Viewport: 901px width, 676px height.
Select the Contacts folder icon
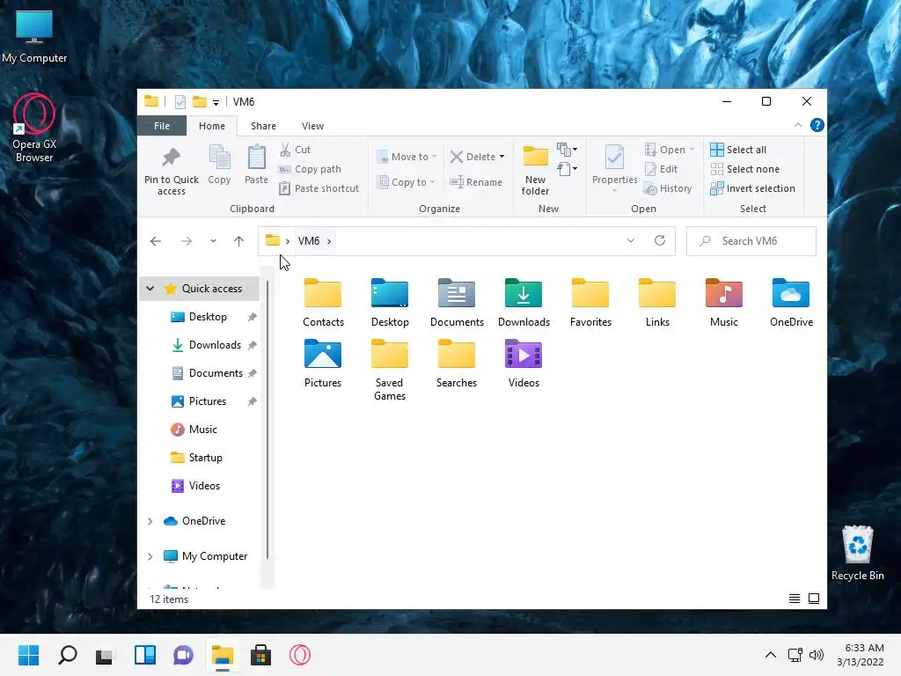[323, 293]
